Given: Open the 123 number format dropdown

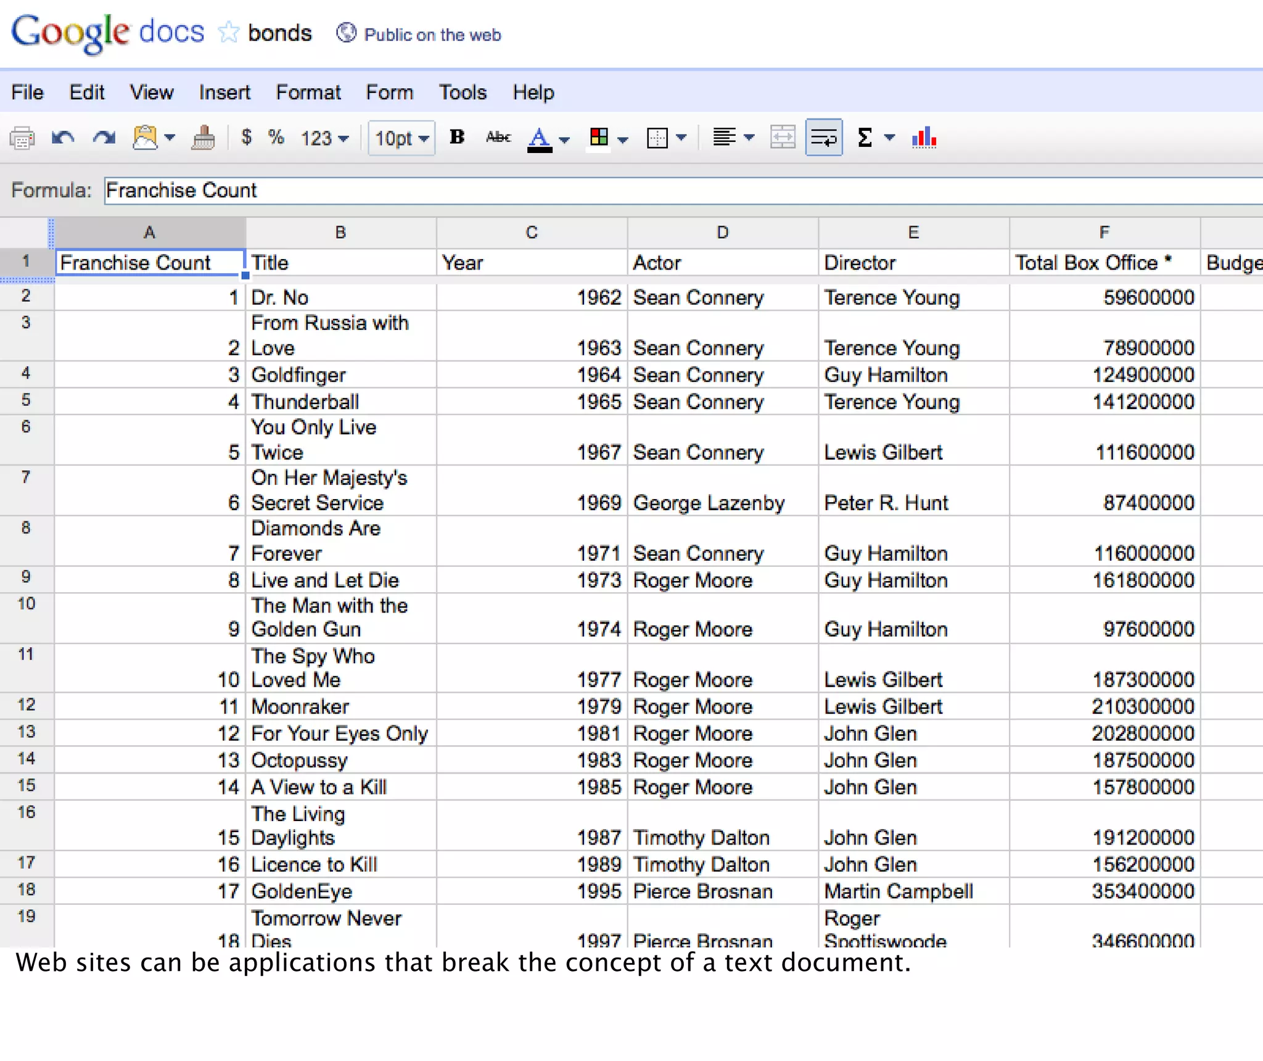Looking at the screenshot, I should pos(324,138).
